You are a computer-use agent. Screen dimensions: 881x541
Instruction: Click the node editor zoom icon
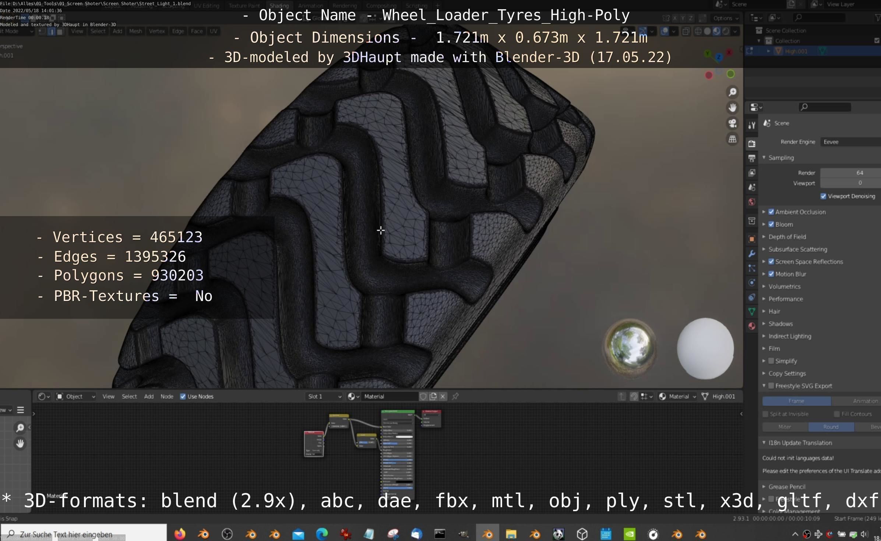click(20, 428)
